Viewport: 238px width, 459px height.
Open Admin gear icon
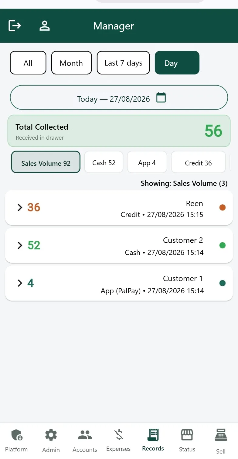[x=51, y=435]
